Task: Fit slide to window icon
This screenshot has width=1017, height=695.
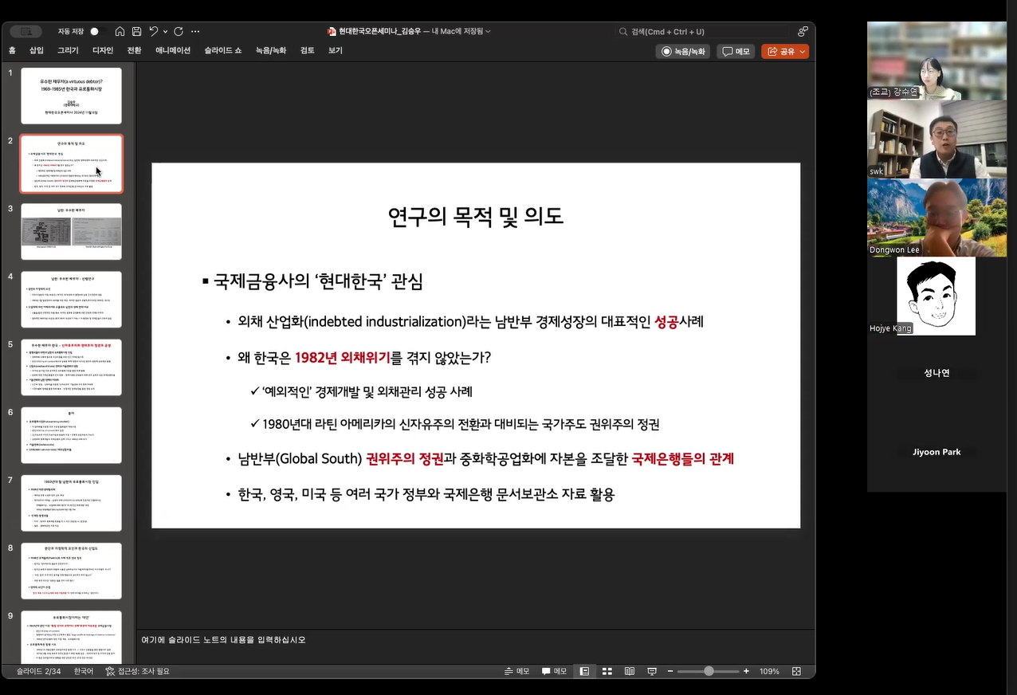Action: [x=795, y=671]
